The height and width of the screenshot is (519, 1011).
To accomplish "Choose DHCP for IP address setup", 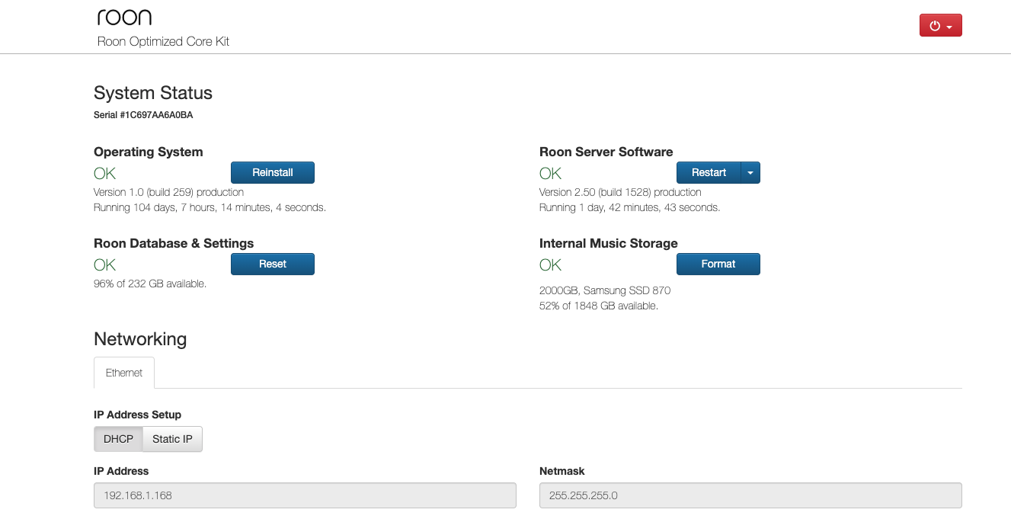I will [118, 439].
